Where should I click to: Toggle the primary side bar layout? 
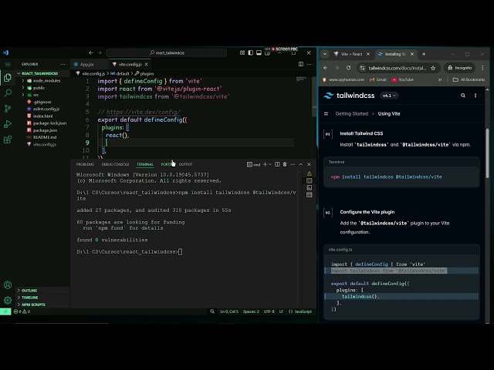click(x=250, y=53)
